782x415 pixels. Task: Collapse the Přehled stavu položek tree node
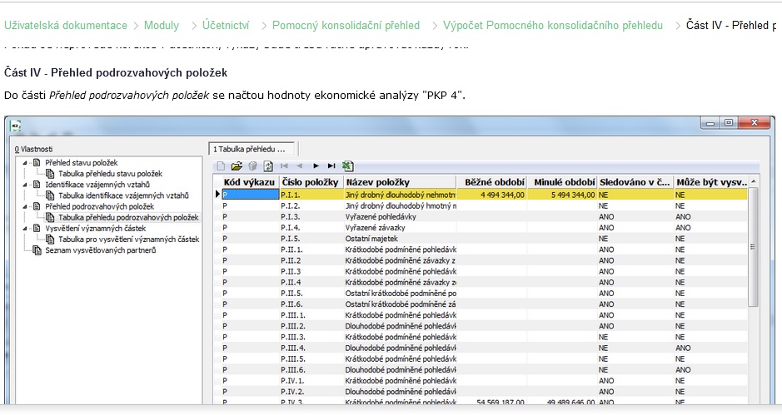tap(24, 163)
